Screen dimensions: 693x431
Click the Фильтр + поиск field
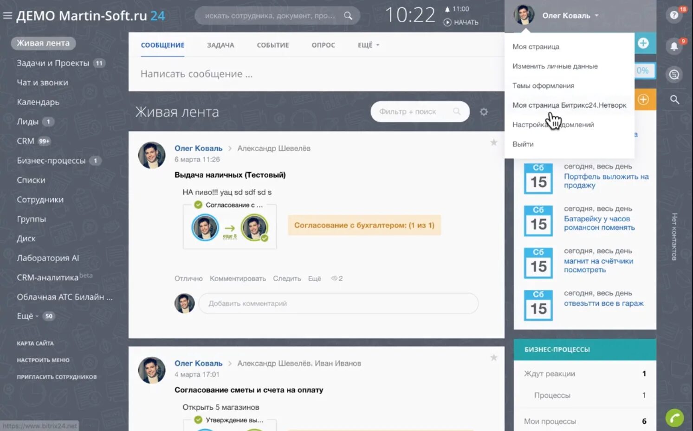click(420, 111)
